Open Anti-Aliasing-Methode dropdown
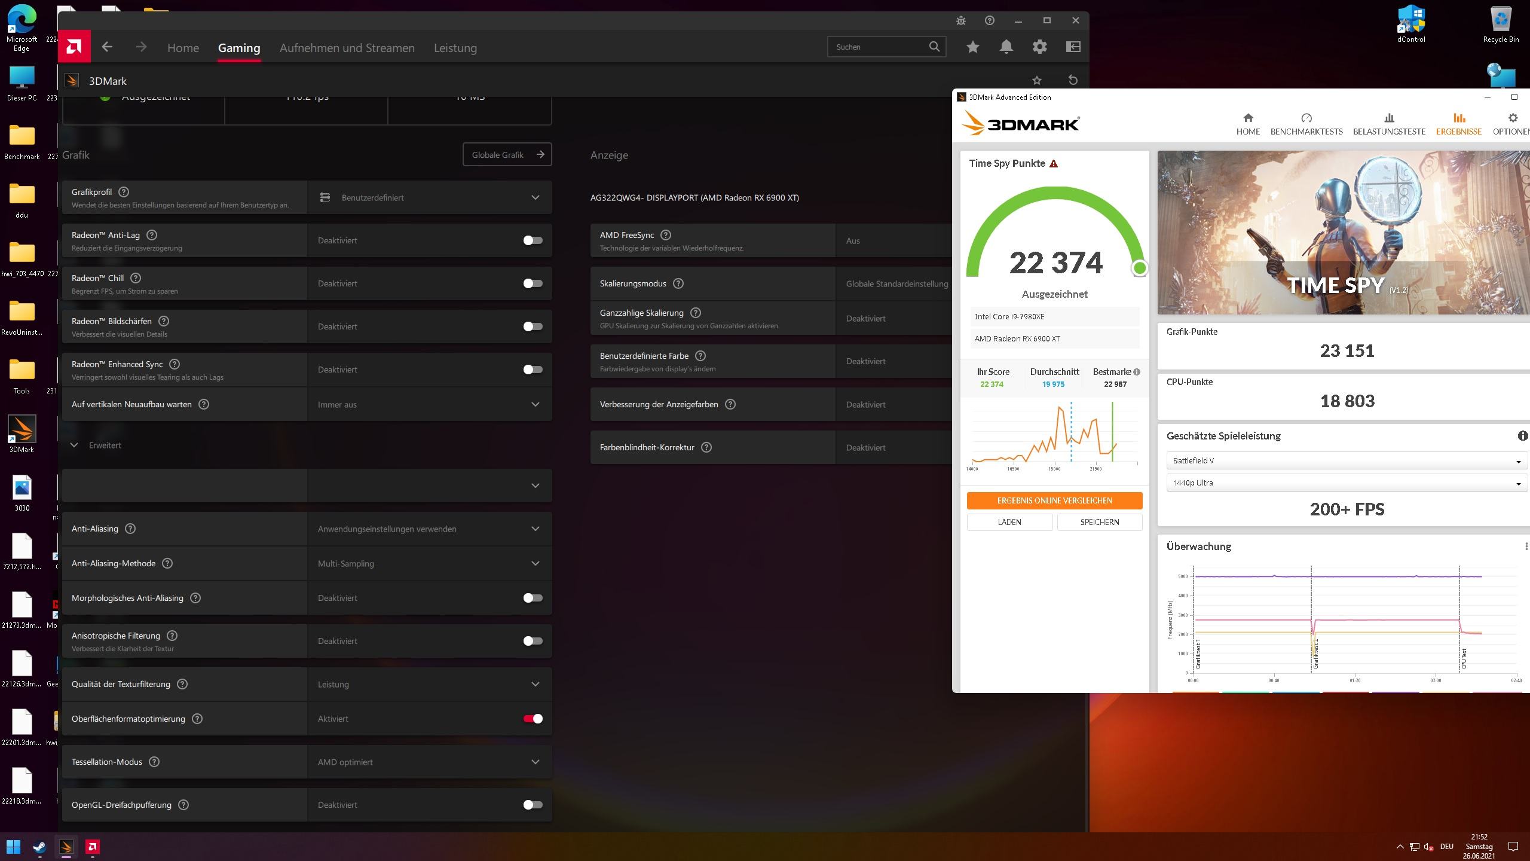 click(430, 563)
